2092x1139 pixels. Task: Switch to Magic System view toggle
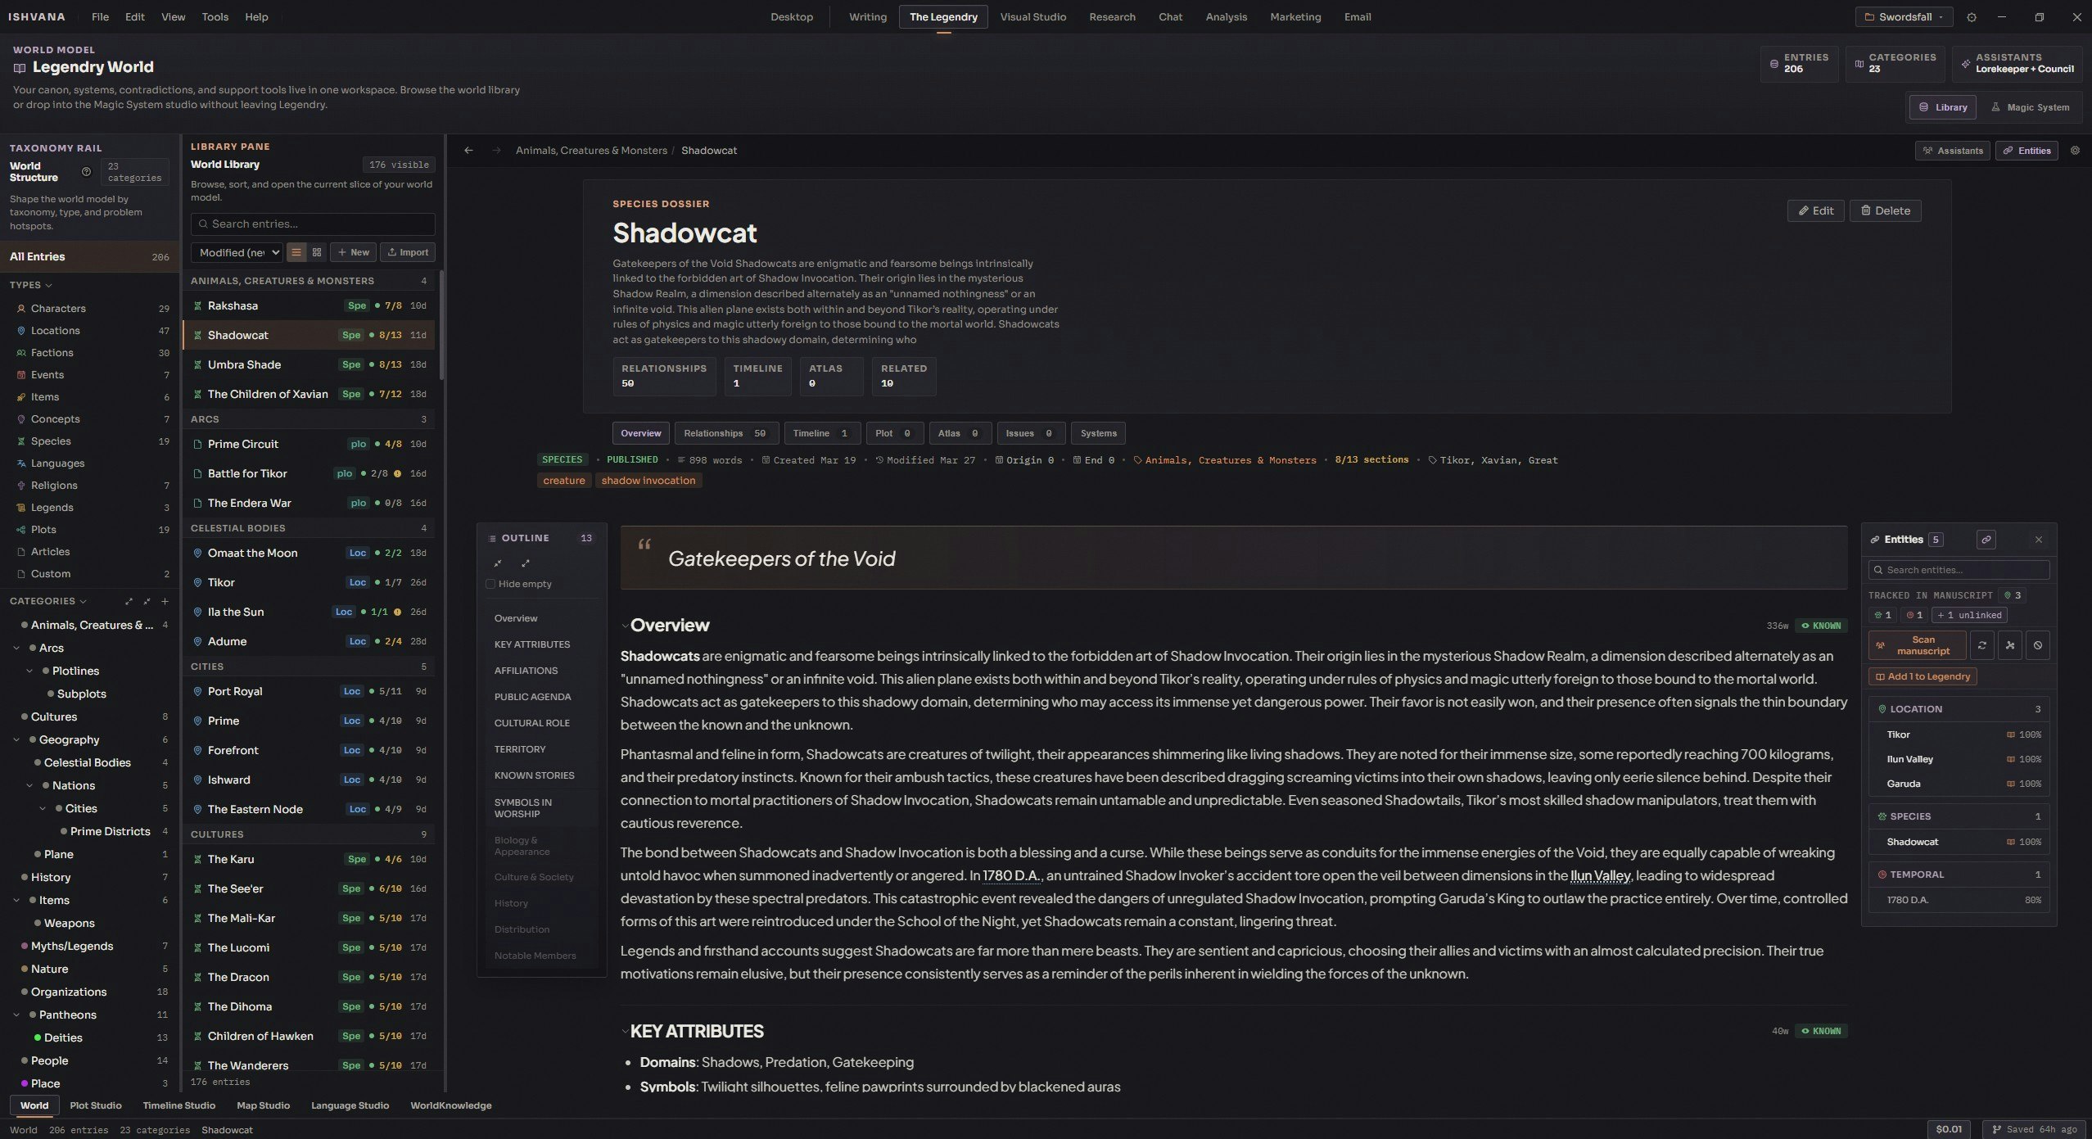click(x=2030, y=107)
